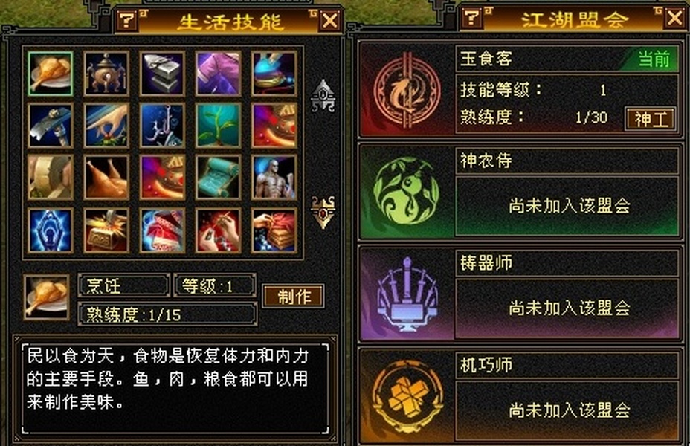Click the 神工 button
The width and height of the screenshot is (690, 446).
point(651,119)
